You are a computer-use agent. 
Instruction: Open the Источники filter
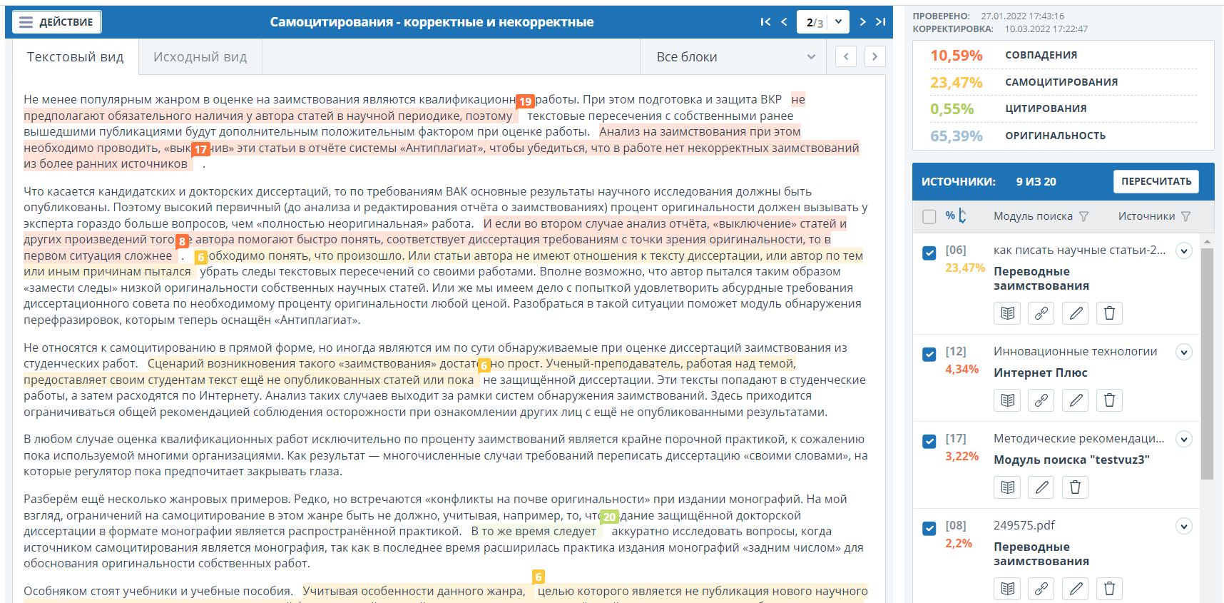point(1185,216)
